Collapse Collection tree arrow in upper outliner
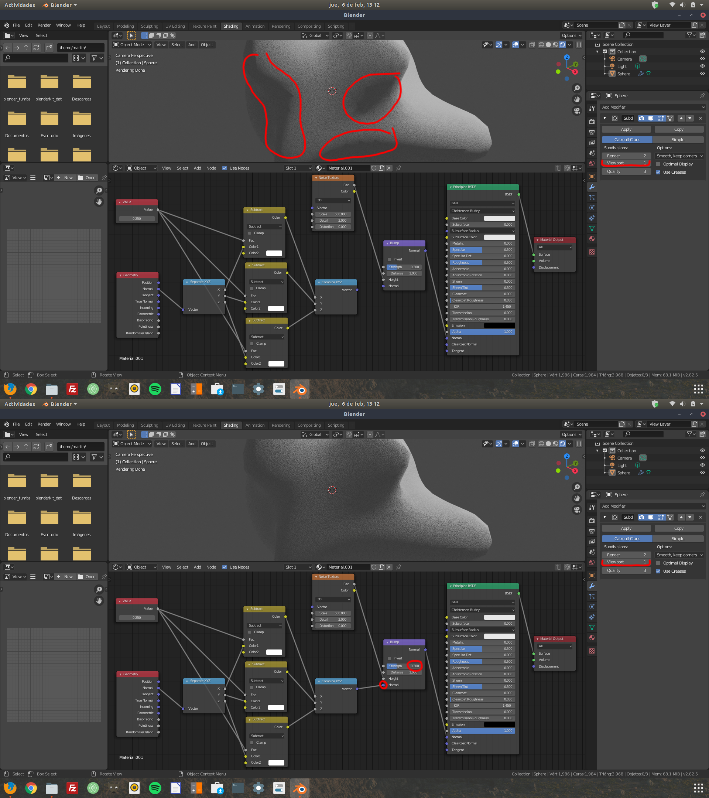Screen dimensions: 709x798 597,52
